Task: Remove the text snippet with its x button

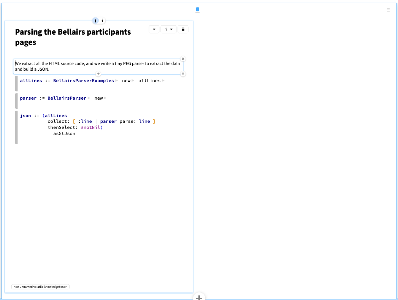Action: click(183, 59)
